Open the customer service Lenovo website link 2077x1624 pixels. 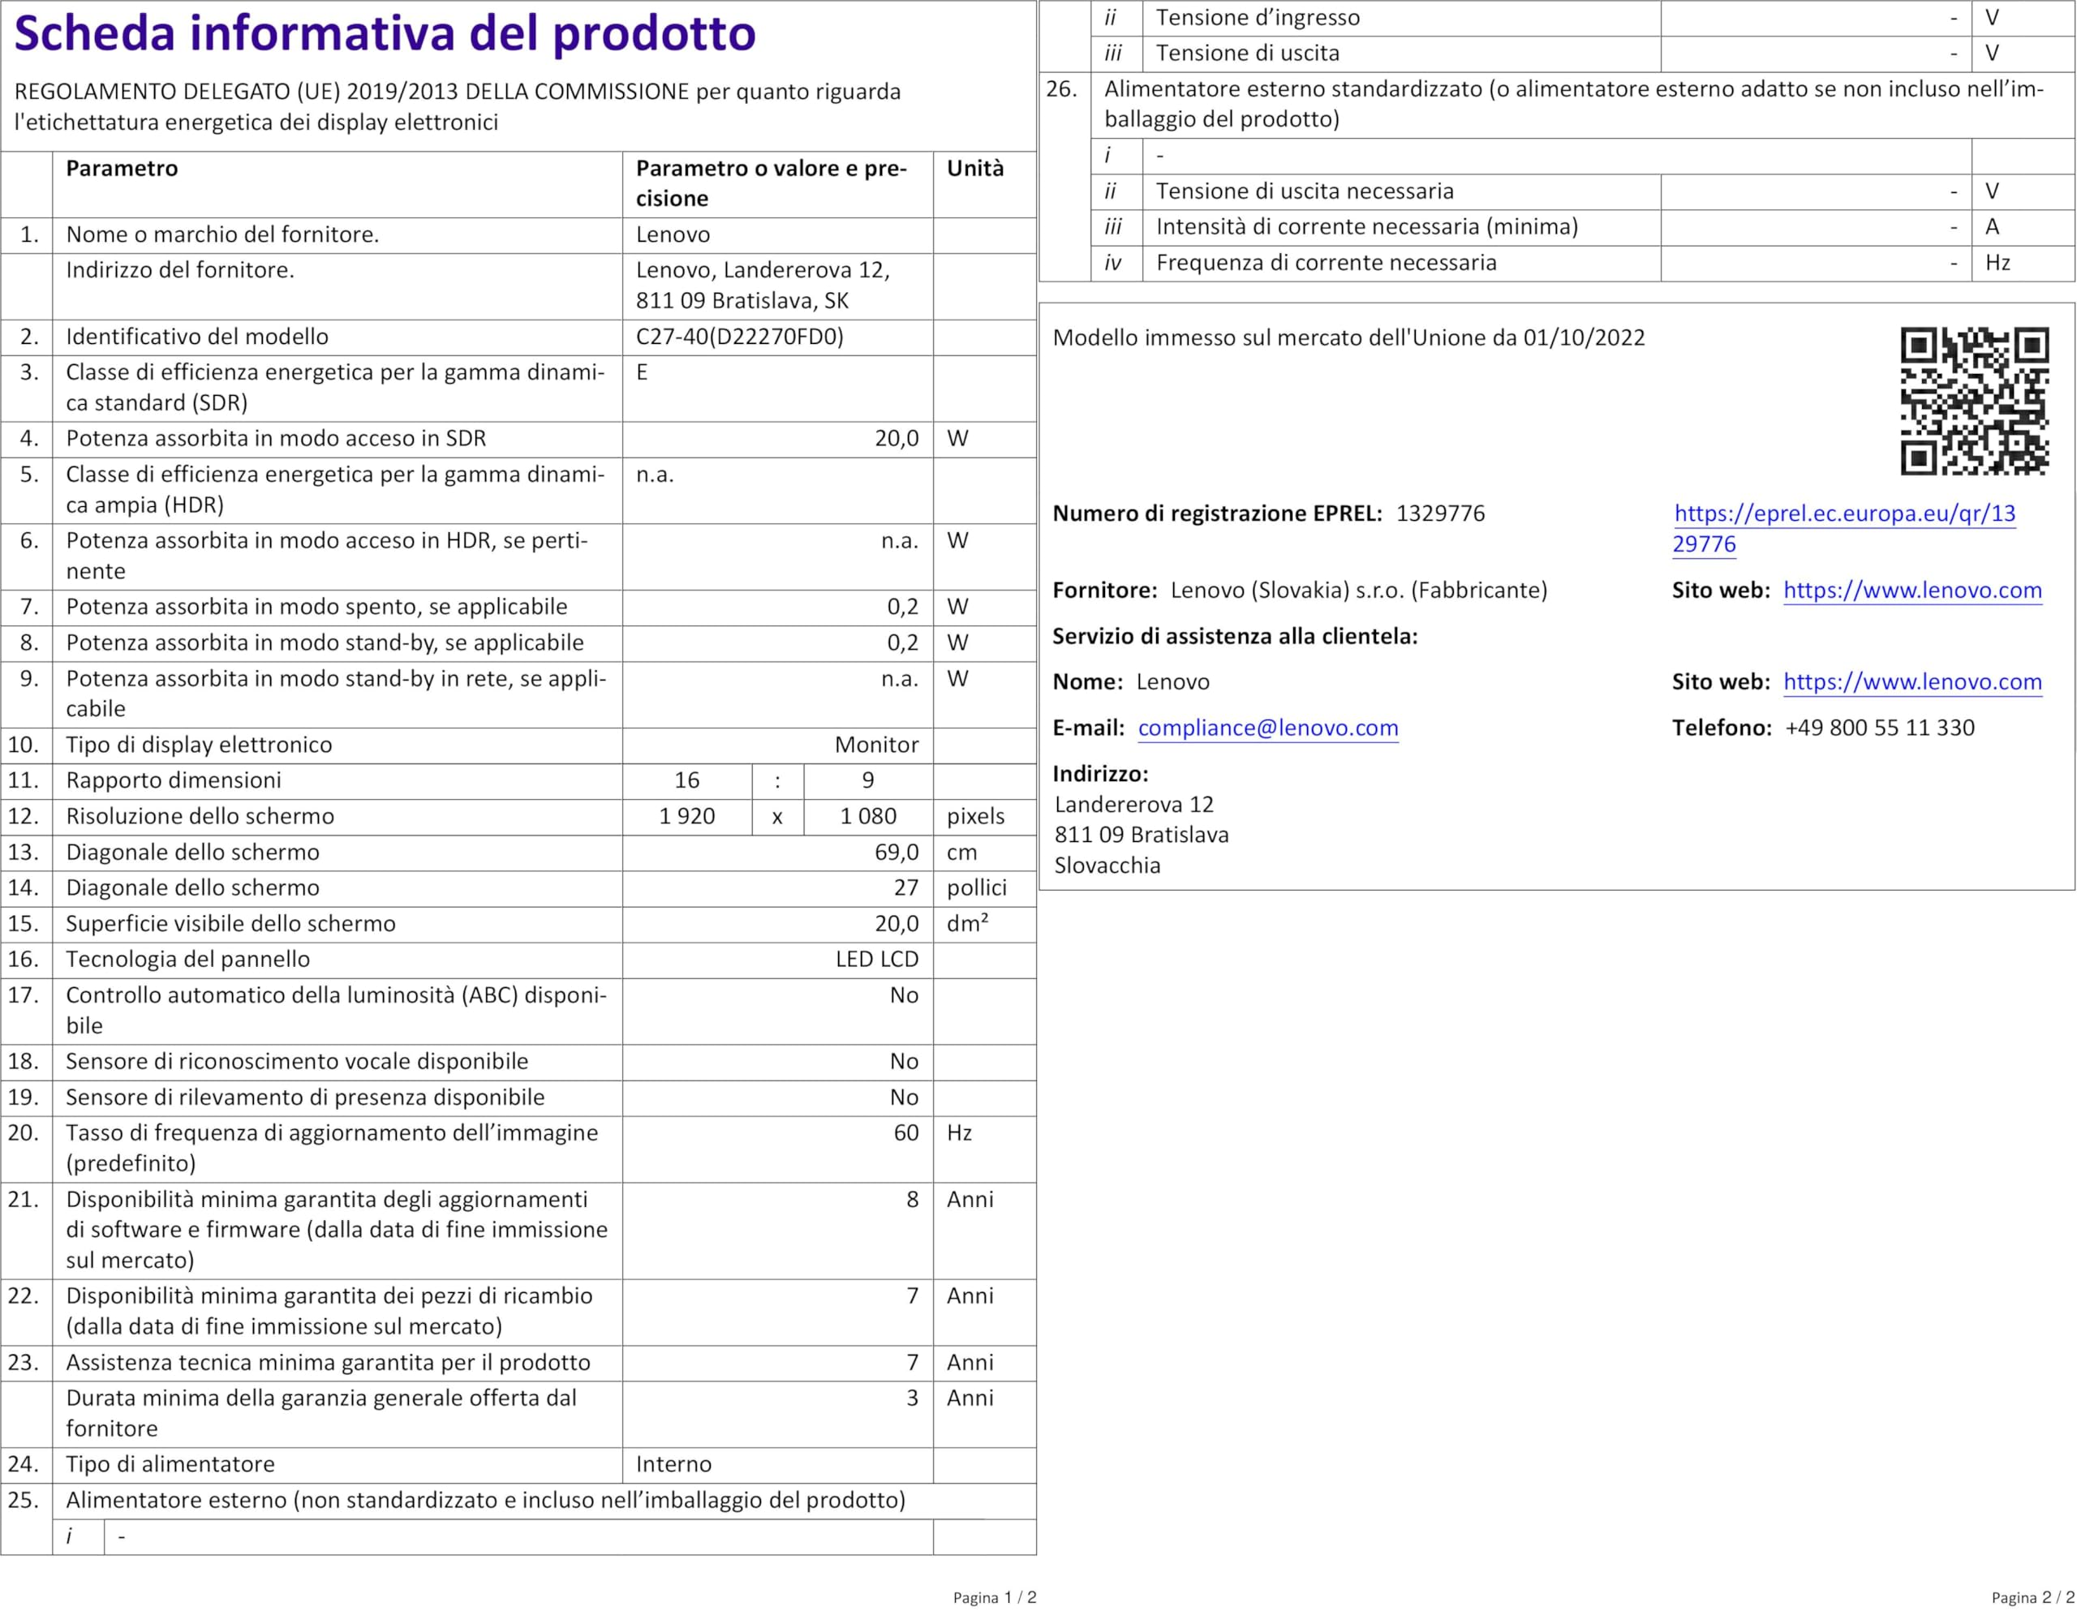click(1911, 681)
